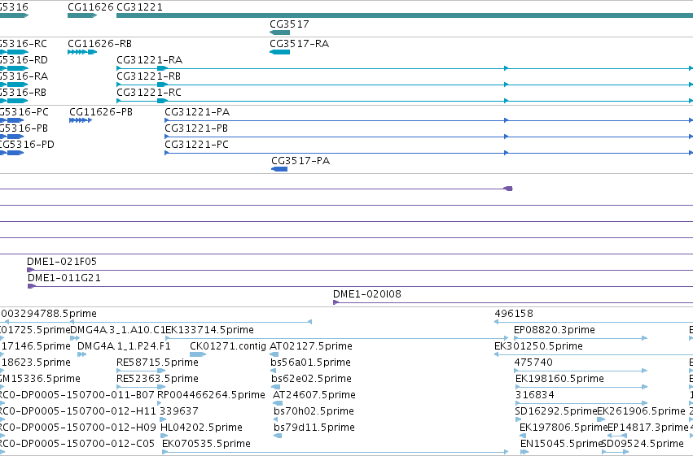Viewport: 693px width, 456px height.
Task: Select the 150700-011-B07 clone label
Action: point(77,395)
